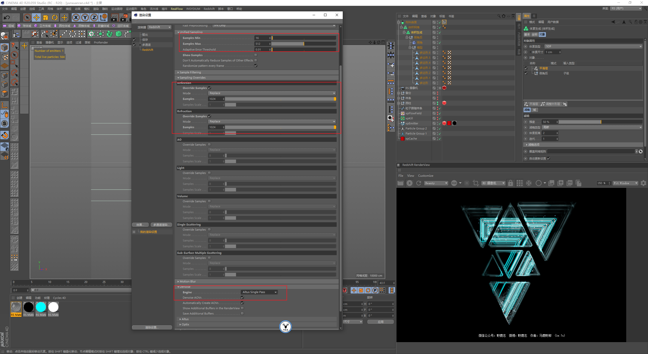Select the Move tool icon
Viewport: 648px width, 354px height.
point(36,17)
